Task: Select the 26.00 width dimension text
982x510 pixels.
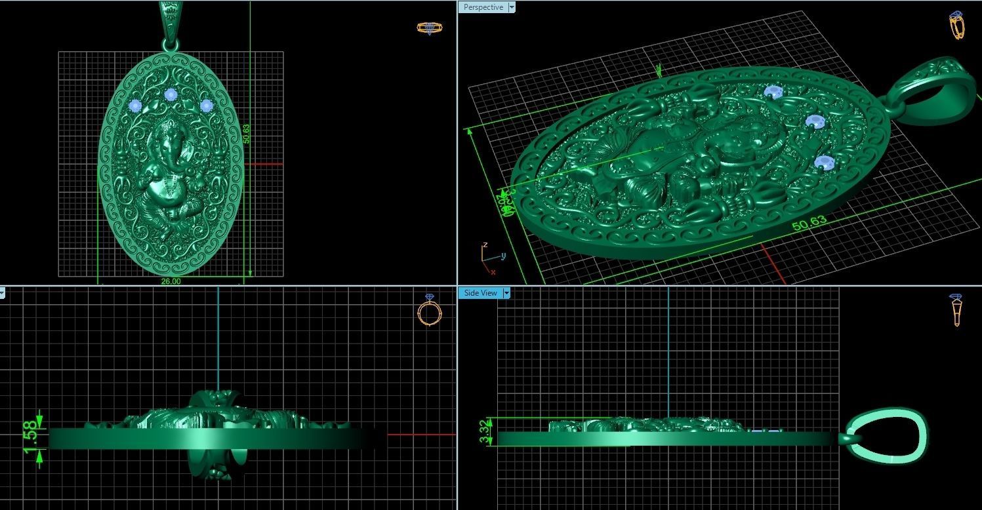Action: click(171, 281)
